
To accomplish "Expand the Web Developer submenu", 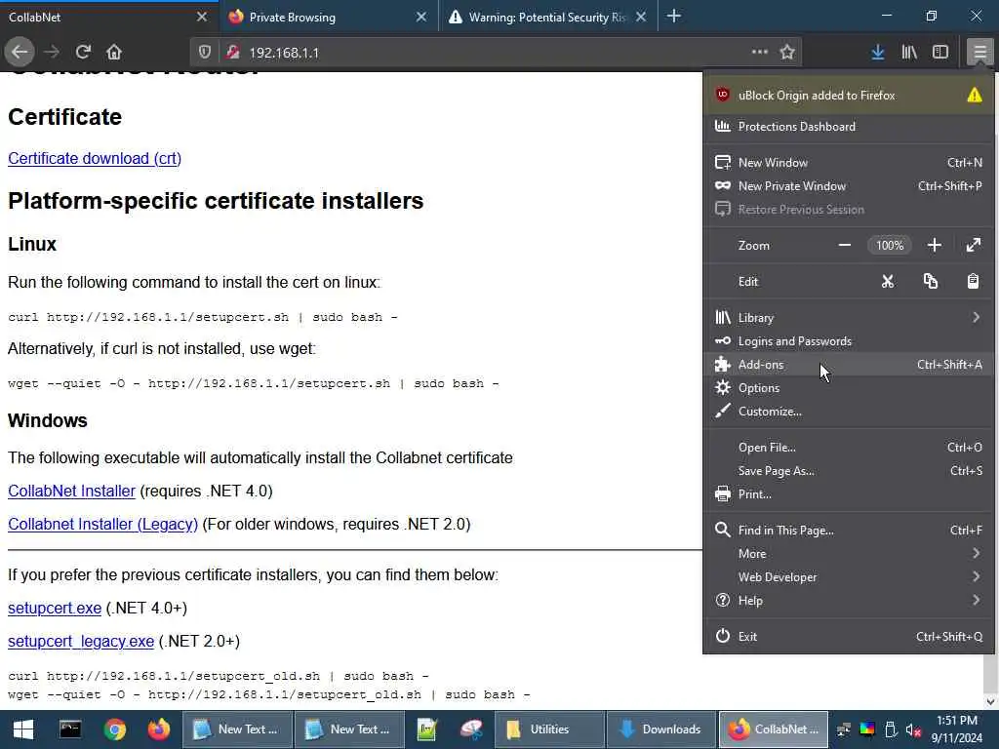I will click(849, 577).
